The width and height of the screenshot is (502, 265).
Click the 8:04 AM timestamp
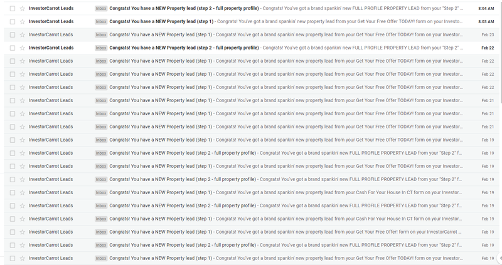(486, 8)
